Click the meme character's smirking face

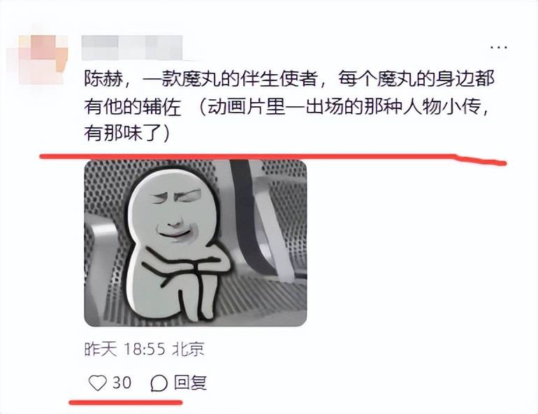coord(175,215)
